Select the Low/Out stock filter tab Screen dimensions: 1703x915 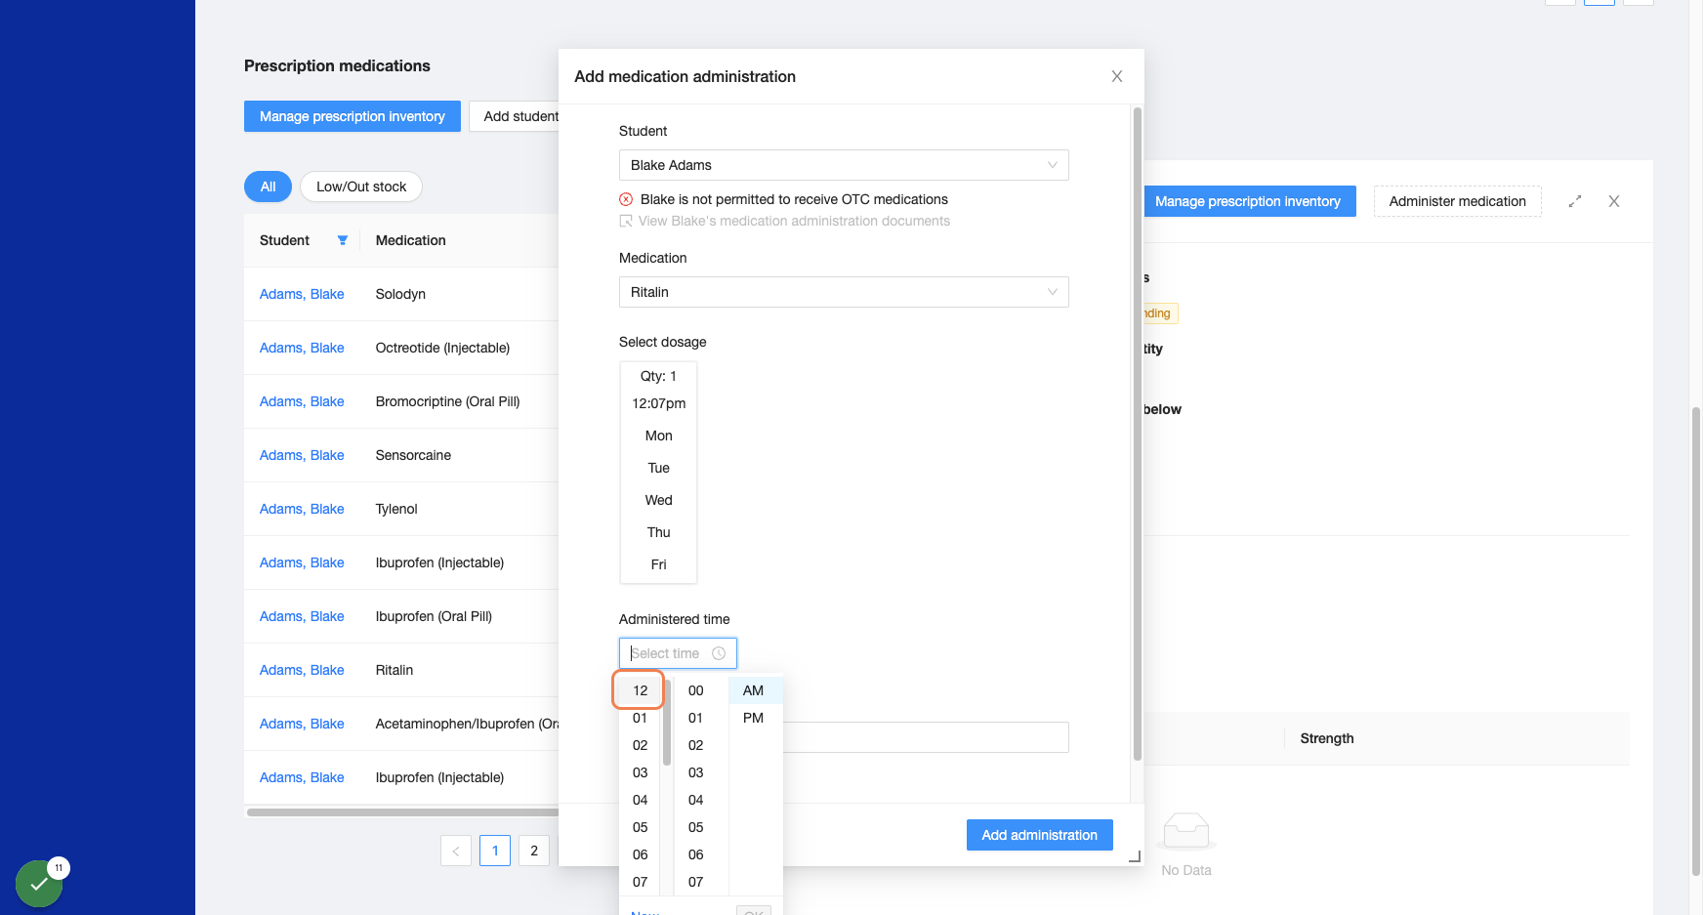(x=361, y=187)
